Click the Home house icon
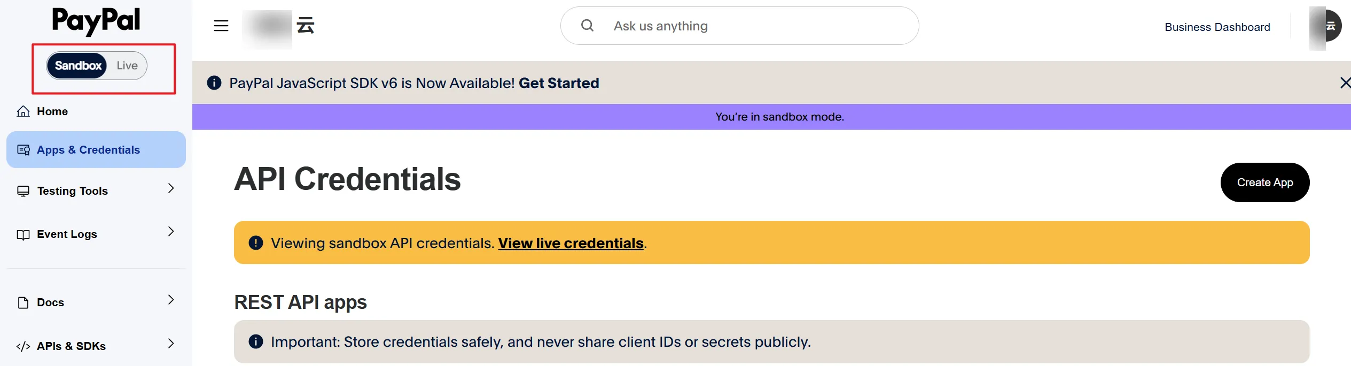 24,112
